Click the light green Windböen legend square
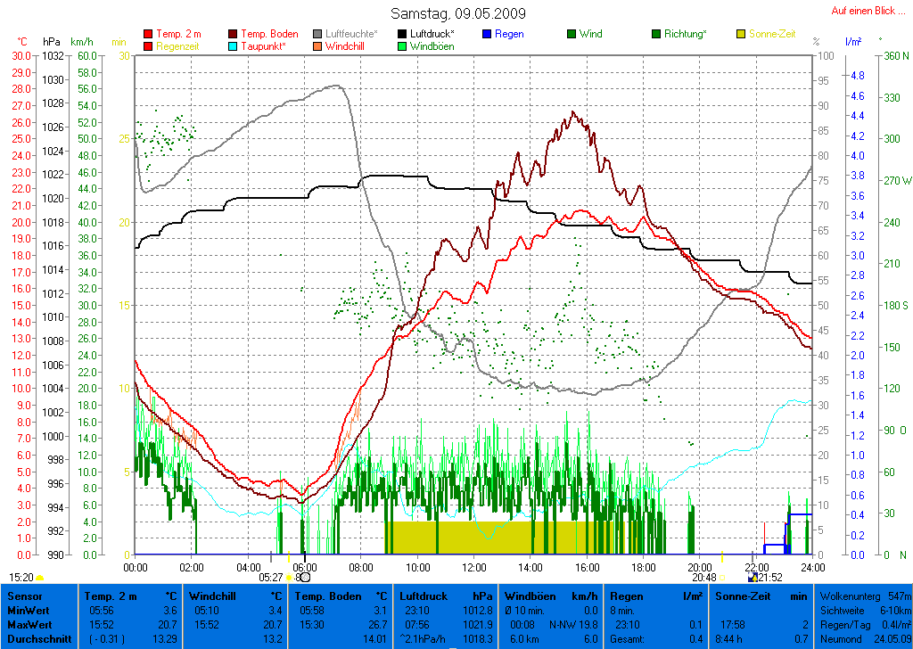This screenshot has width=913, height=649. click(403, 46)
